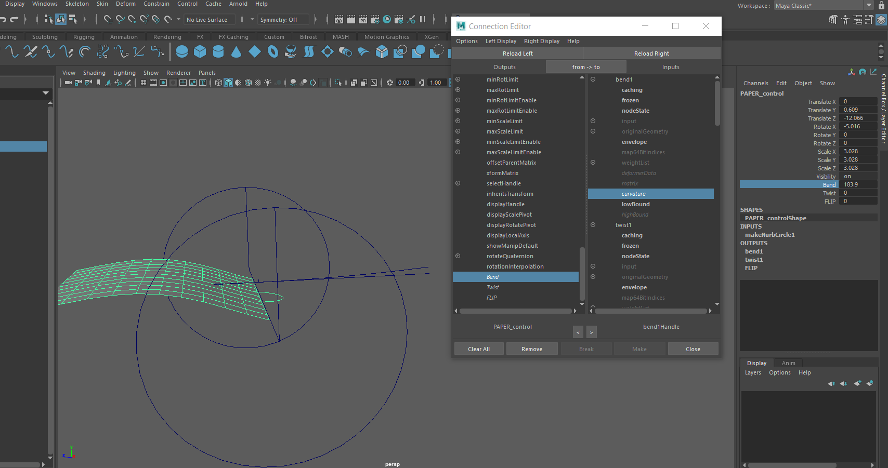888x468 pixels.
Task: Toggle a layer visibility icon above the layer list
Action: click(870, 383)
